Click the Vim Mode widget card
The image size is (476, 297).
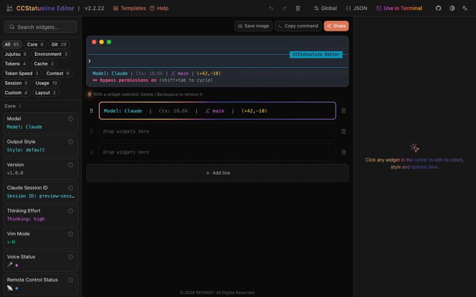pos(40,238)
